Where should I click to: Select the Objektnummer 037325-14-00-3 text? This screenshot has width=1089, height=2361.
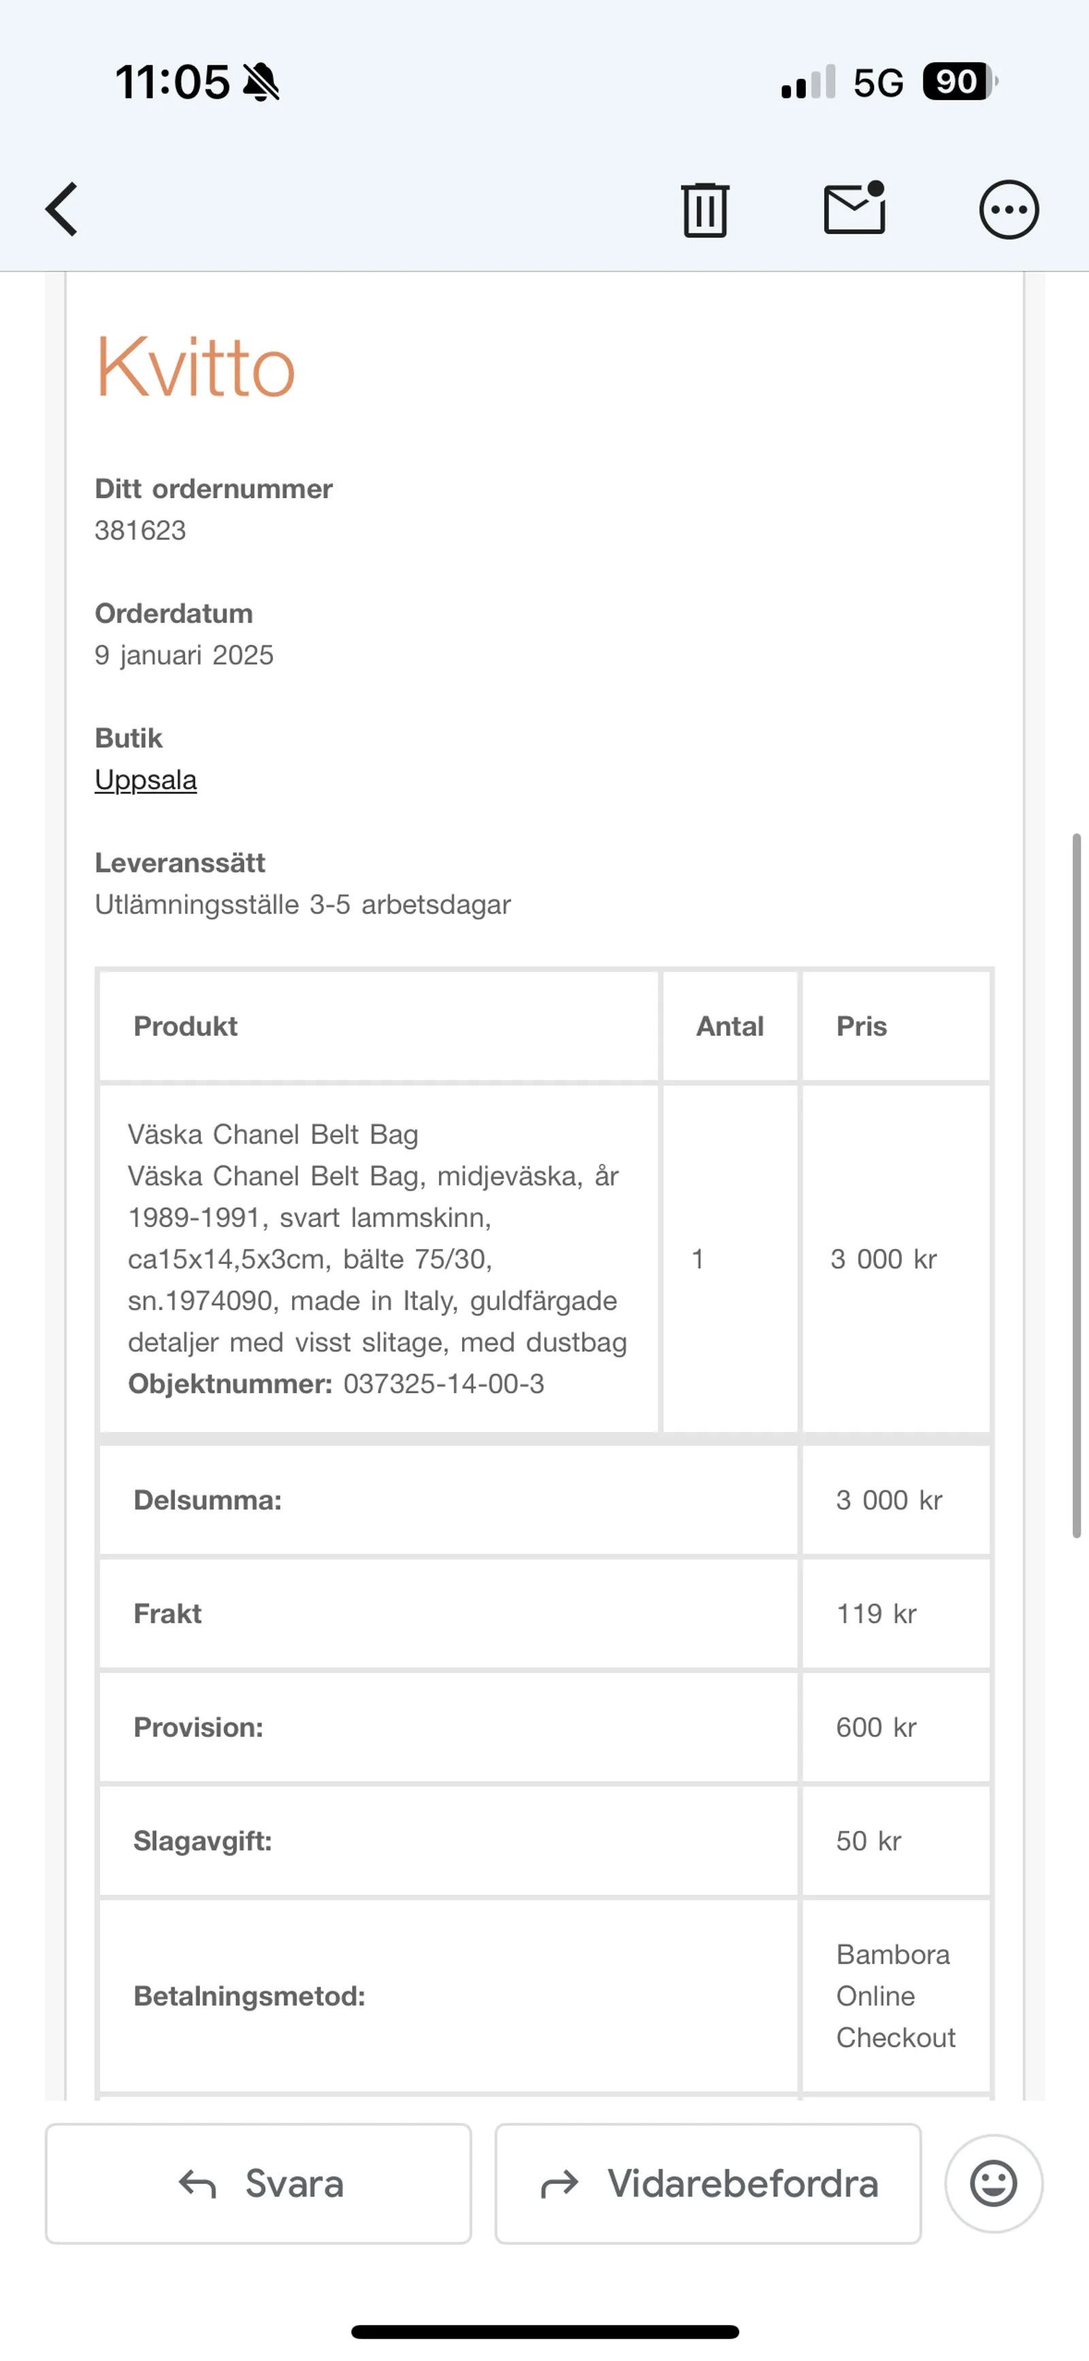pyautogui.click(x=336, y=1384)
